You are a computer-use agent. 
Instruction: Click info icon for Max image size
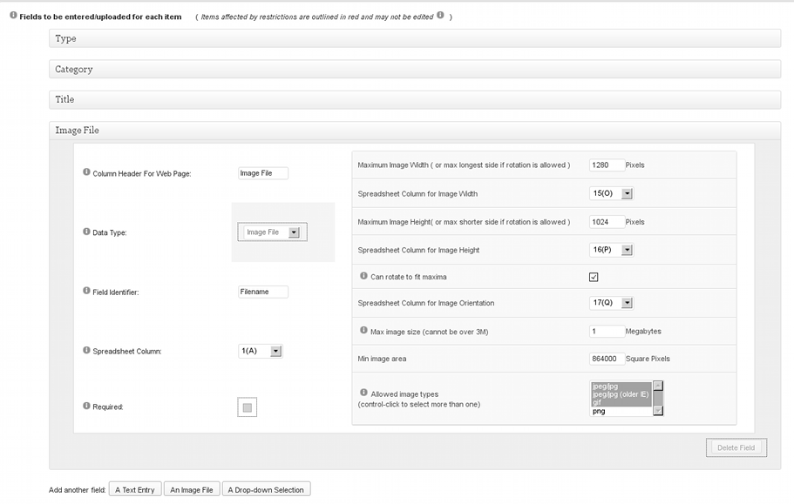pos(363,330)
